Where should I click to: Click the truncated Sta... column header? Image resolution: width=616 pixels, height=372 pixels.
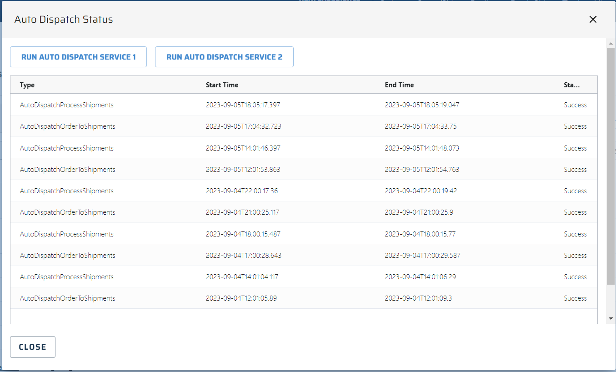point(572,85)
